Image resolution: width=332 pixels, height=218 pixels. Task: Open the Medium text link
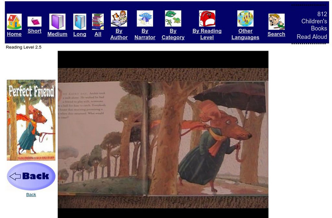click(57, 34)
